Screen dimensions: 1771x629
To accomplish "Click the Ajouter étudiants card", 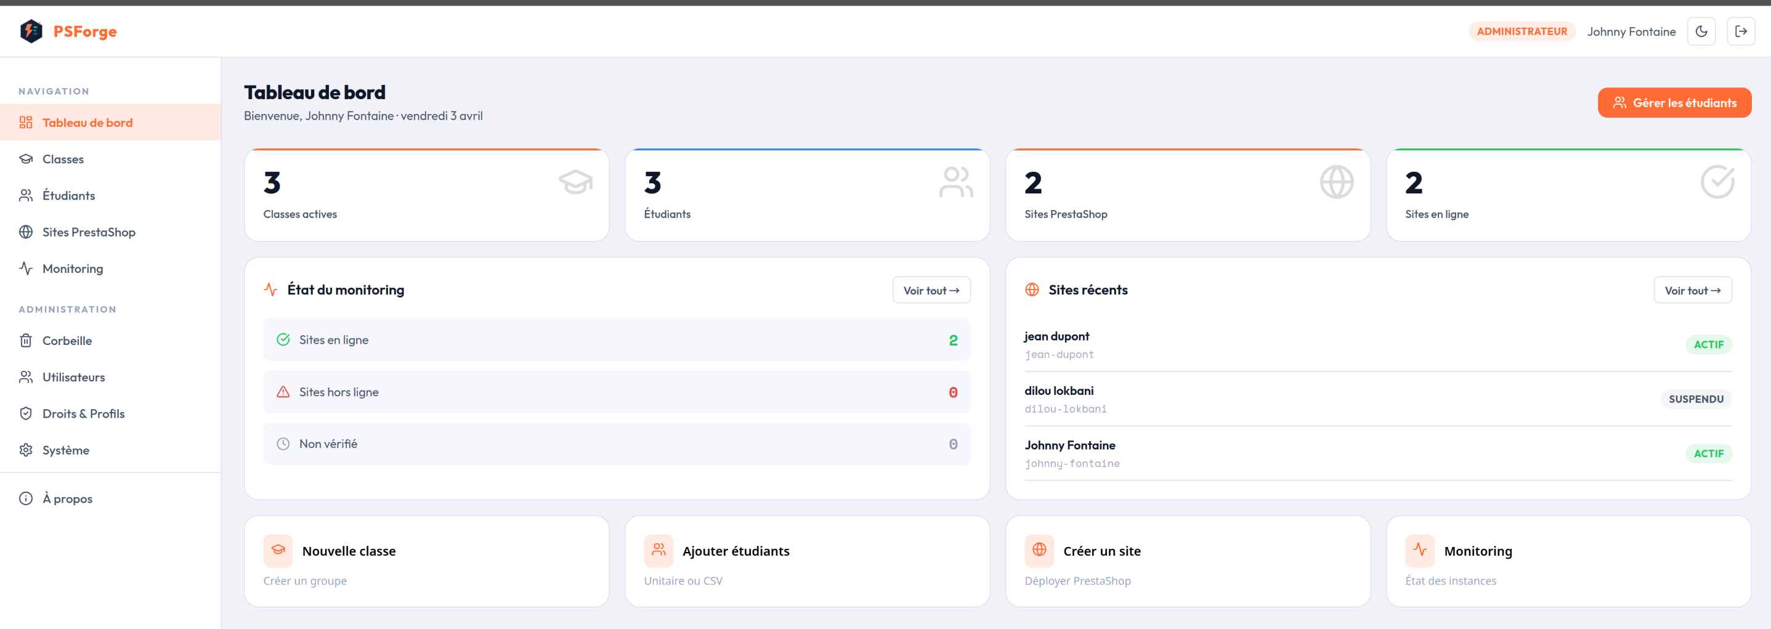I will coord(806,561).
